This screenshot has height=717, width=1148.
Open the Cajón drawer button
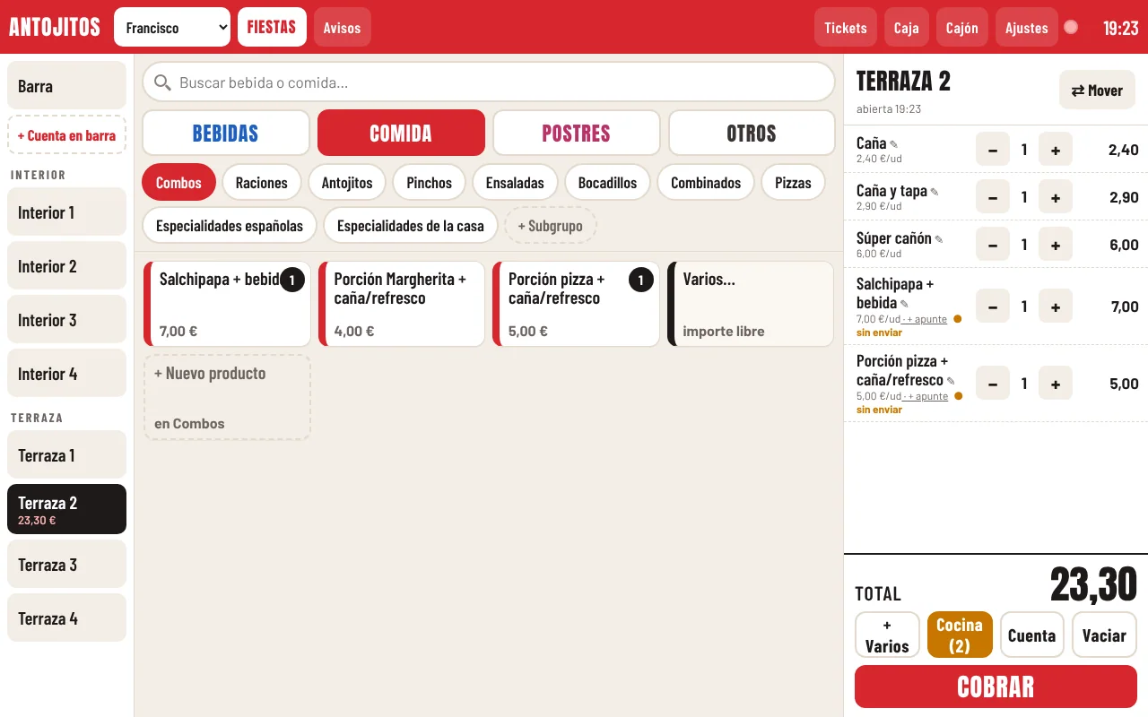[962, 27]
